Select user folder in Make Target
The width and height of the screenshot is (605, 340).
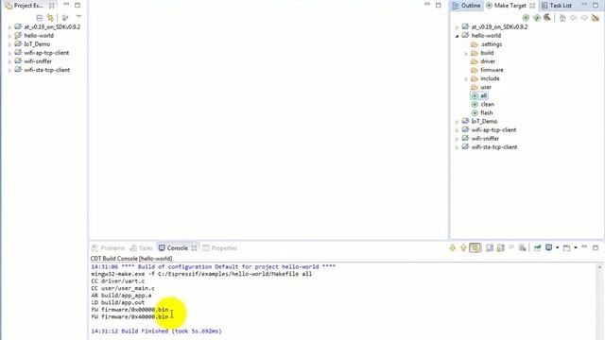pos(481,87)
